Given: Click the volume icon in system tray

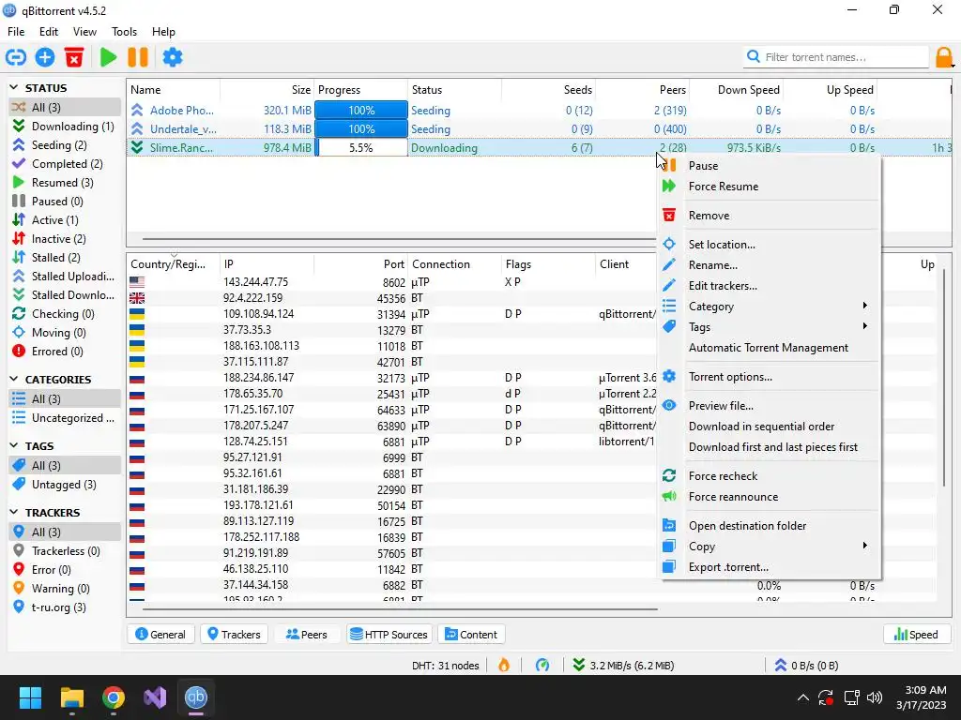Looking at the screenshot, I should click(875, 697).
